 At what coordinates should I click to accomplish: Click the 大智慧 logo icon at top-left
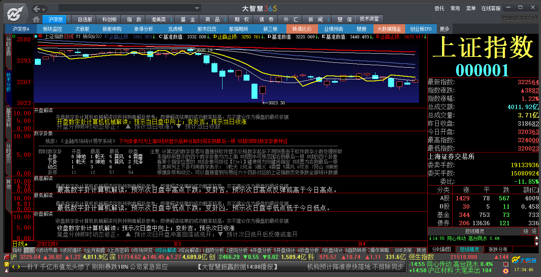coord(15,14)
